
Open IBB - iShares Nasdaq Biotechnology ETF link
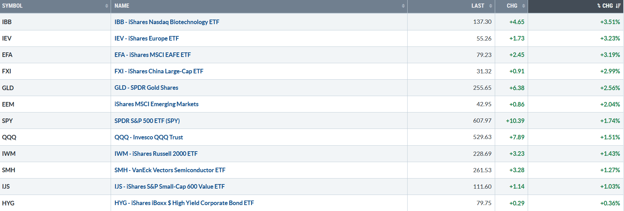pos(167,22)
